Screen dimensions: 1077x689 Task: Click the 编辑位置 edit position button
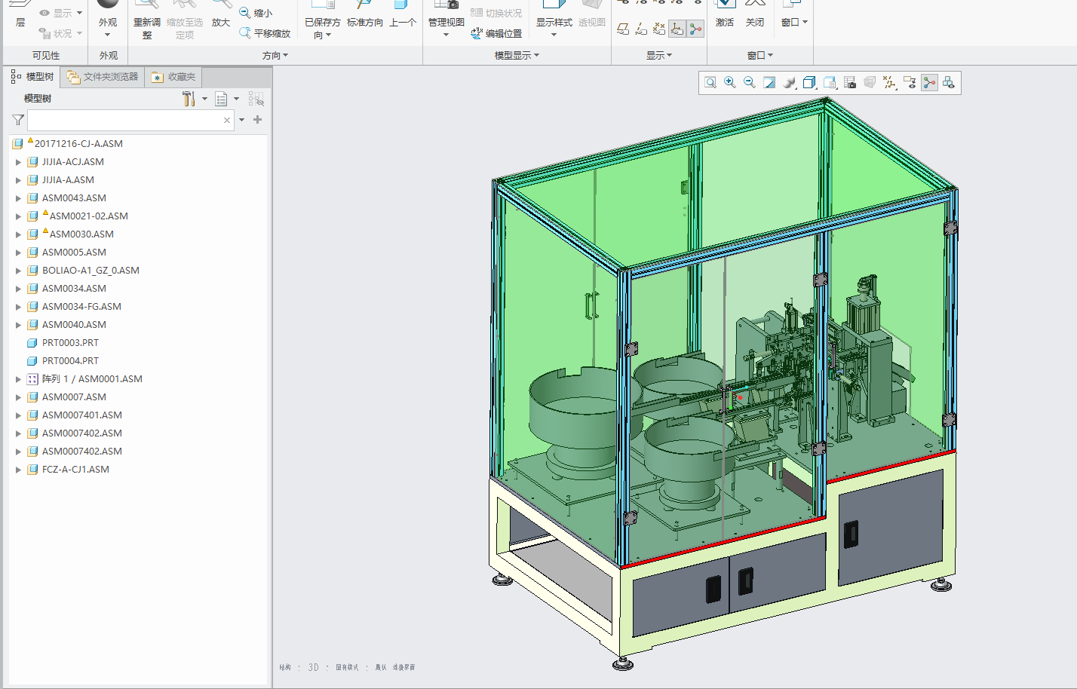click(496, 33)
